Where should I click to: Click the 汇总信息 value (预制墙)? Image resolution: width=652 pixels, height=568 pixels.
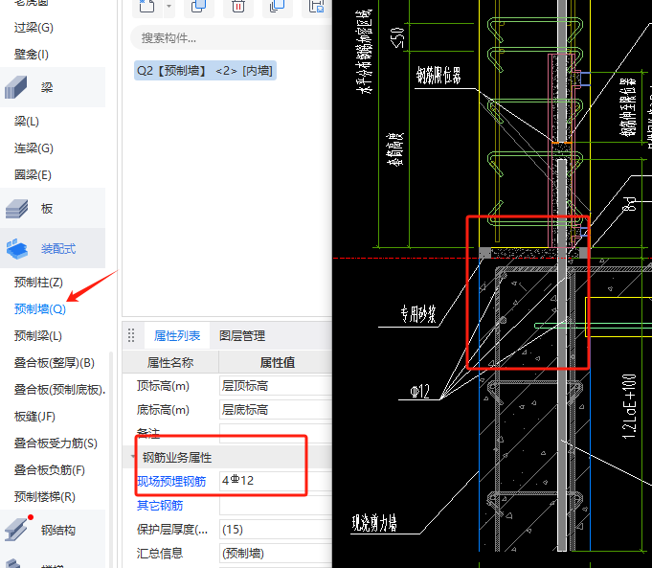[x=276, y=553]
